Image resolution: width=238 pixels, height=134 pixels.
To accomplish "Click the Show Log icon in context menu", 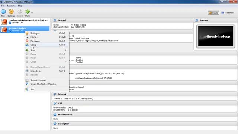I will [27, 71].
